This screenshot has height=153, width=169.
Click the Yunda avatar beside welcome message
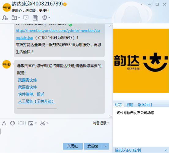click(x=6, y=64)
